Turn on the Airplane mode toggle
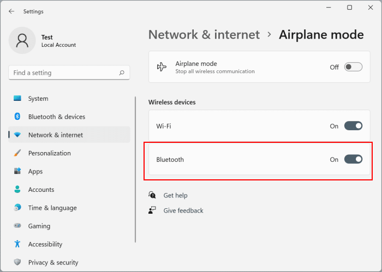Viewport: 382px width, 272px height. (353, 67)
